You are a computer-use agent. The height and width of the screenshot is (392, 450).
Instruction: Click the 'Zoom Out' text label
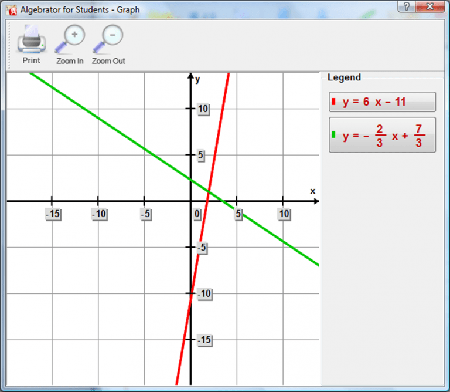(x=108, y=61)
